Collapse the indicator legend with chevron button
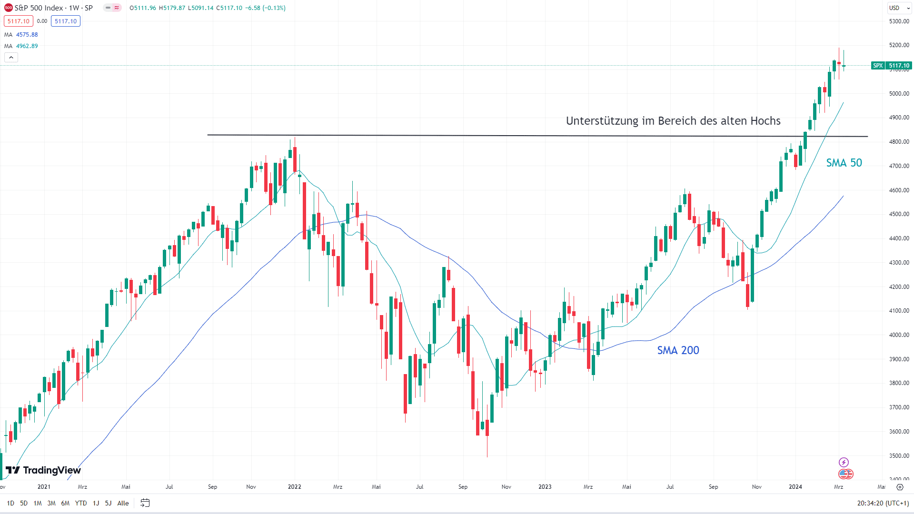Image resolution: width=914 pixels, height=514 pixels. point(11,58)
